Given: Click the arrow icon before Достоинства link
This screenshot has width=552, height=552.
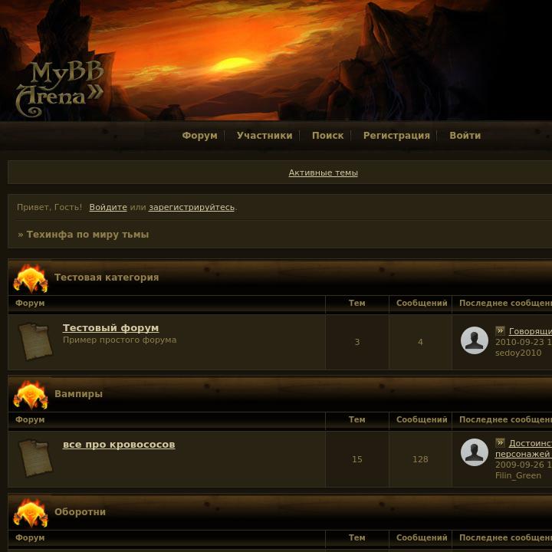Looking at the screenshot, I should coord(500,442).
